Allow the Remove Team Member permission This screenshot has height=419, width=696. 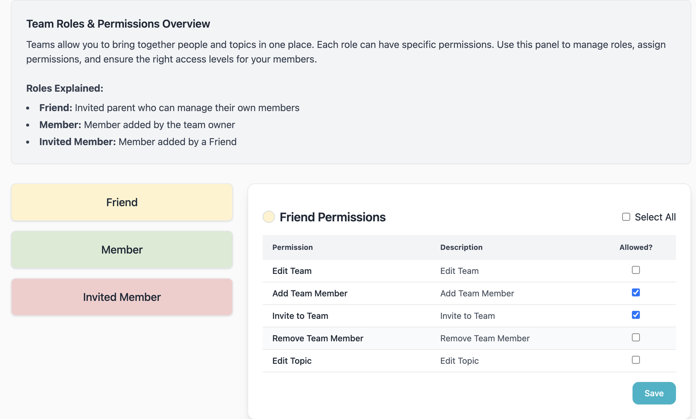[x=636, y=338]
